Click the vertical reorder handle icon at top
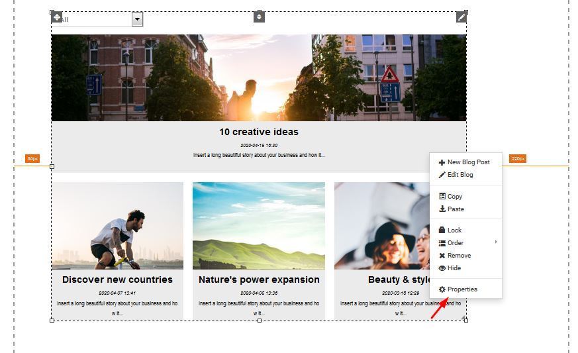The image size is (578, 353). (259, 17)
